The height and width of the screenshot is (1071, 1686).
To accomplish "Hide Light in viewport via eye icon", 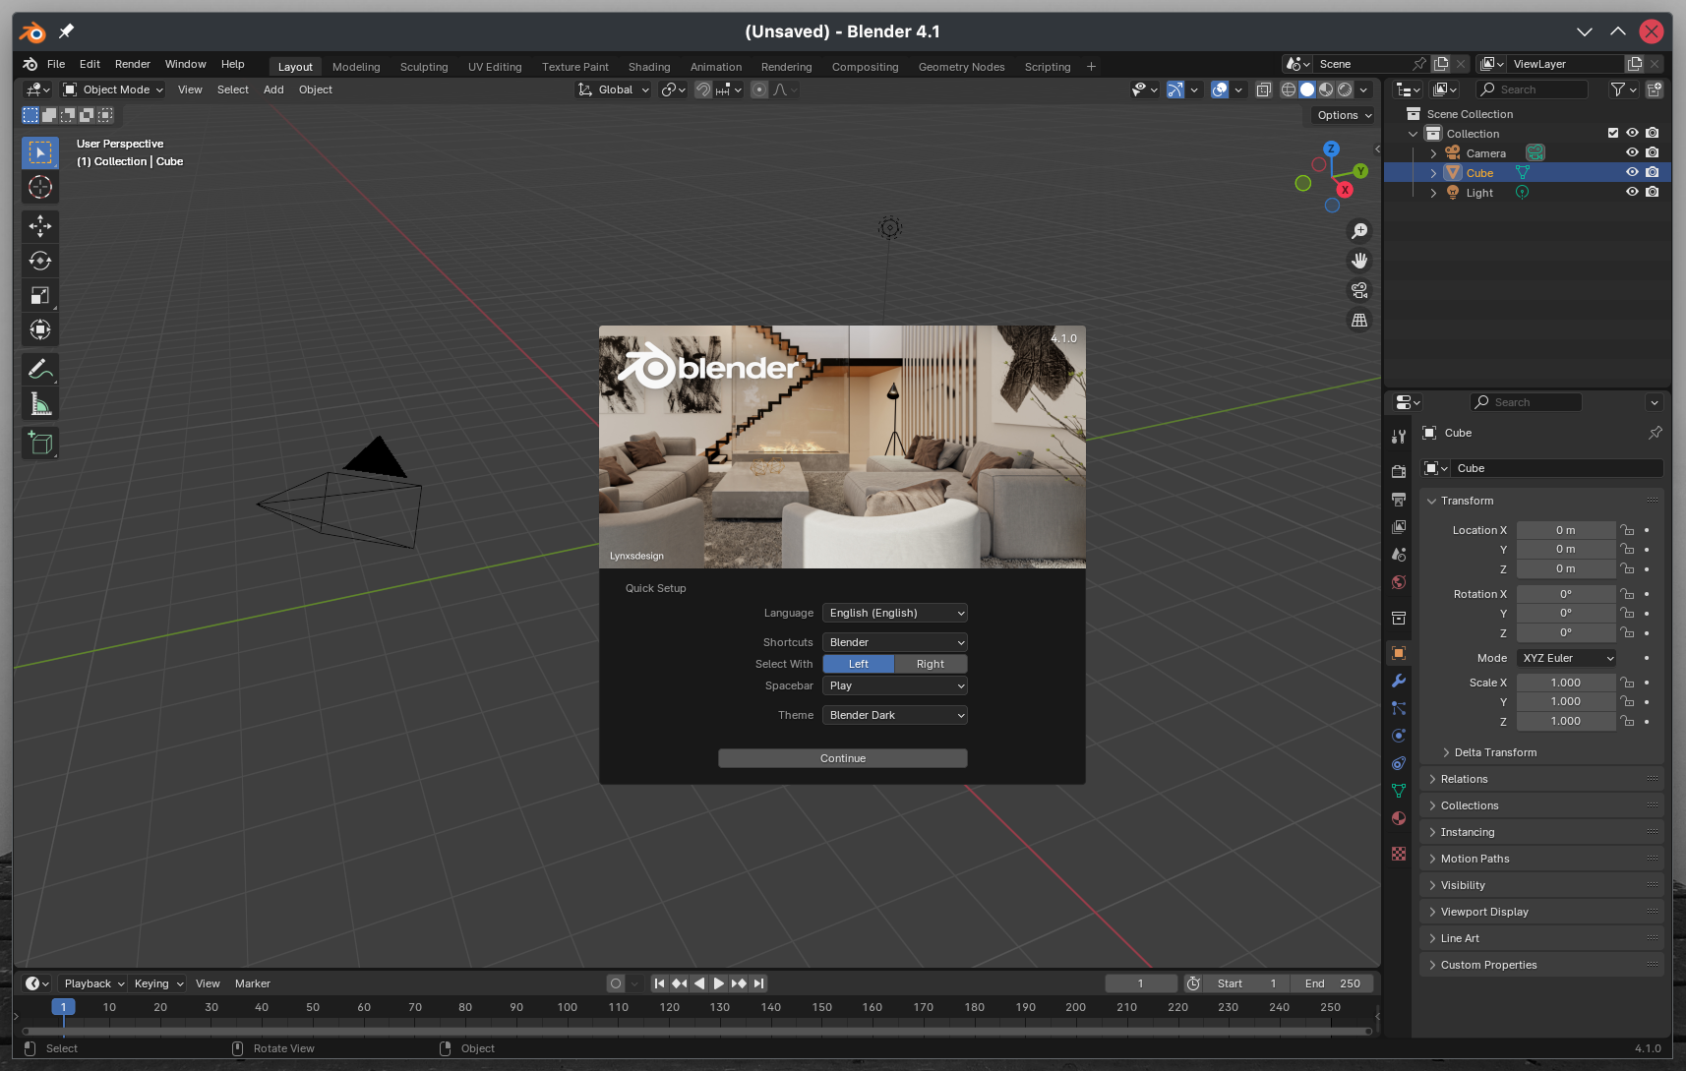I will pyautogui.click(x=1632, y=192).
